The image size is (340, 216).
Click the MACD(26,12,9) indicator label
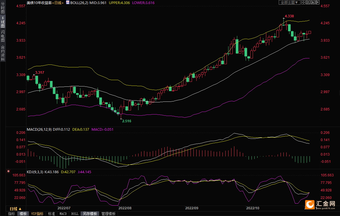tap(39, 129)
